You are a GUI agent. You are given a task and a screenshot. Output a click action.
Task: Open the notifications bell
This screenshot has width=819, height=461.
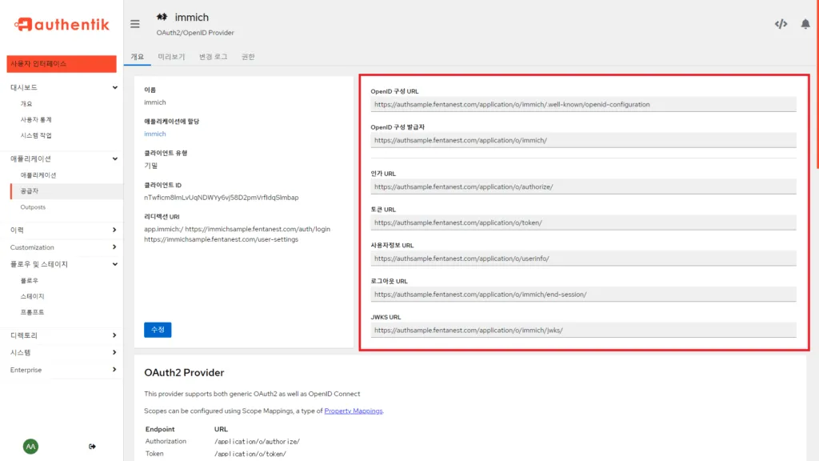tap(807, 23)
